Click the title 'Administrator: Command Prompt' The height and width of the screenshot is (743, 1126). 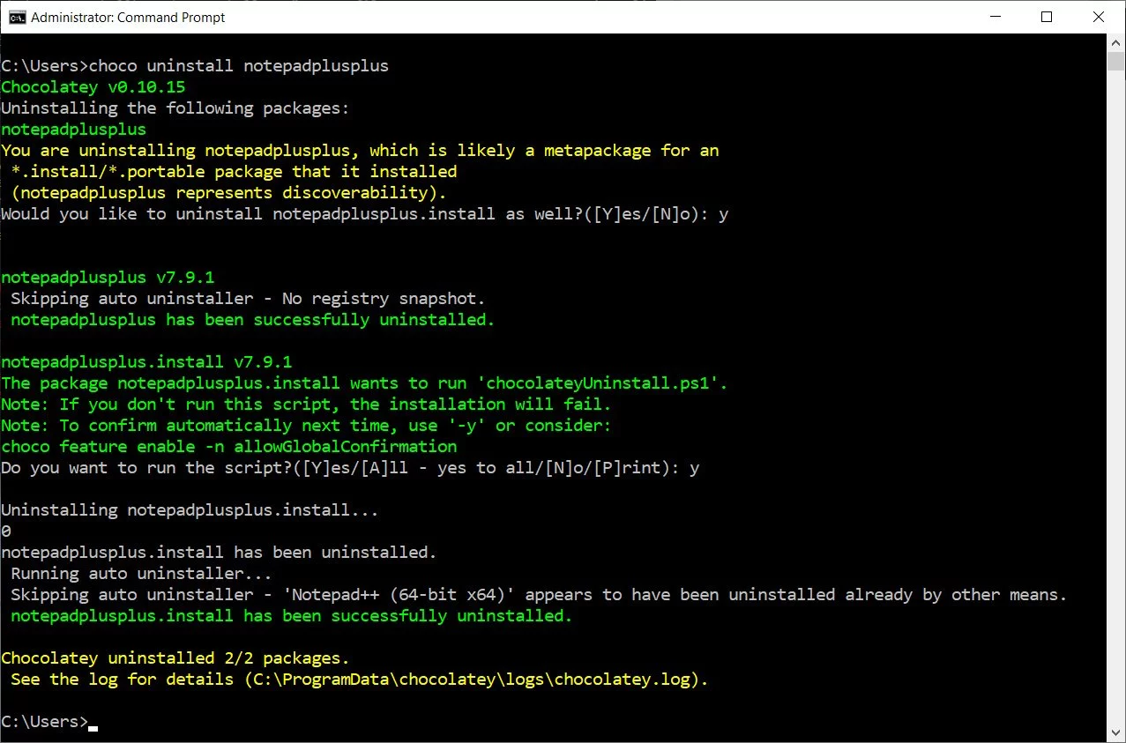(128, 17)
